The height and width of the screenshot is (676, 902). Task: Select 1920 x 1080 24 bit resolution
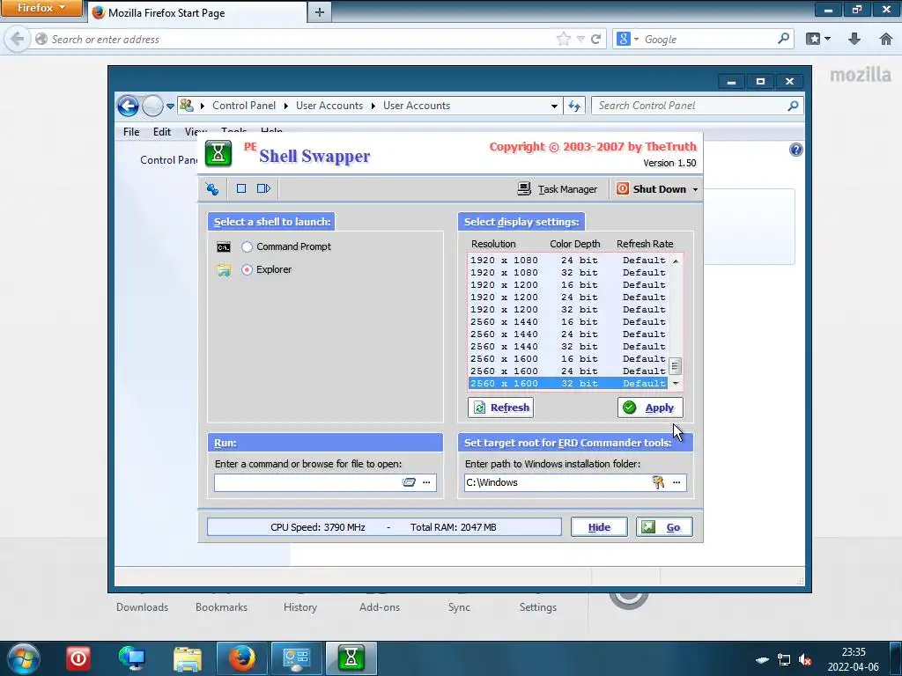click(568, 261)
